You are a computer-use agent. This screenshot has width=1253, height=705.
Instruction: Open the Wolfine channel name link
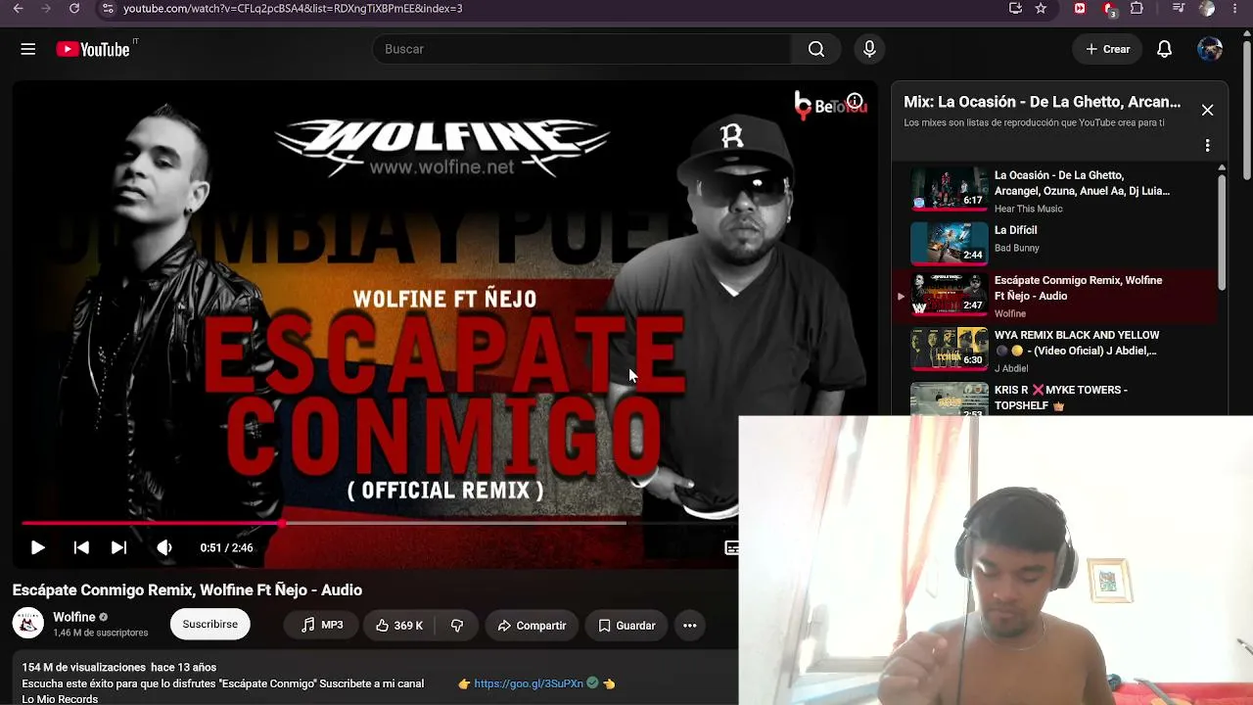[74, 617]
